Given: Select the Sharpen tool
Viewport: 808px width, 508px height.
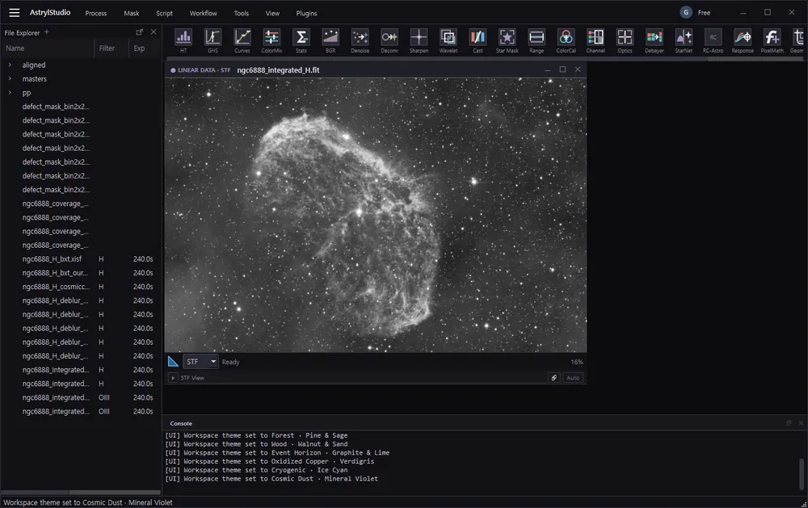Looking at the screenshot, I should (x=419, y=40).
